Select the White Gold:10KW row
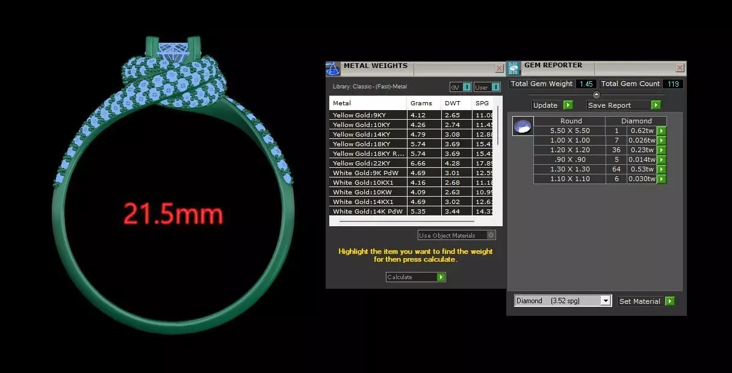Viewport: 732px width, 373px height. [x=411, y=192]
